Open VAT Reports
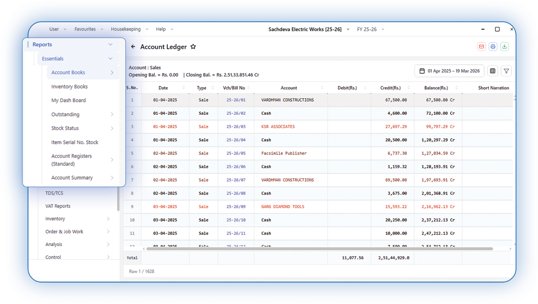 point(58,206)
